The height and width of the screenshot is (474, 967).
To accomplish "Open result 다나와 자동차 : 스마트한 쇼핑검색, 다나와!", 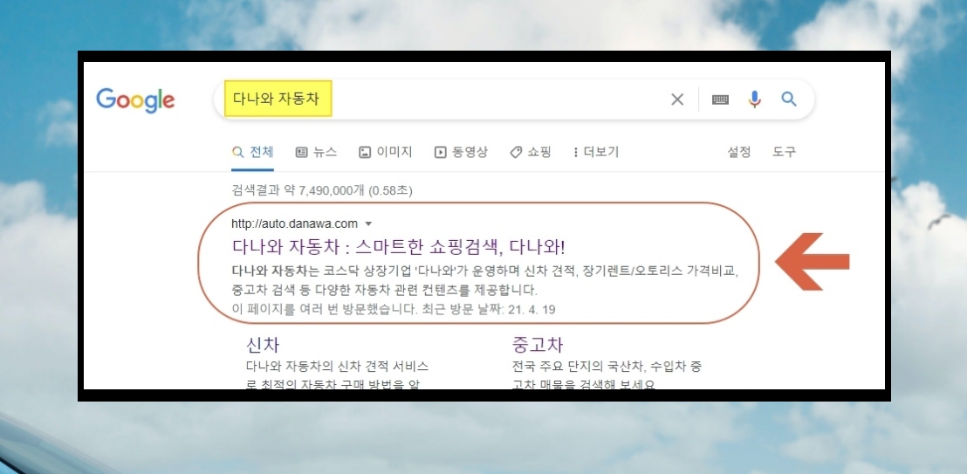I will click(x=398, y=247).
